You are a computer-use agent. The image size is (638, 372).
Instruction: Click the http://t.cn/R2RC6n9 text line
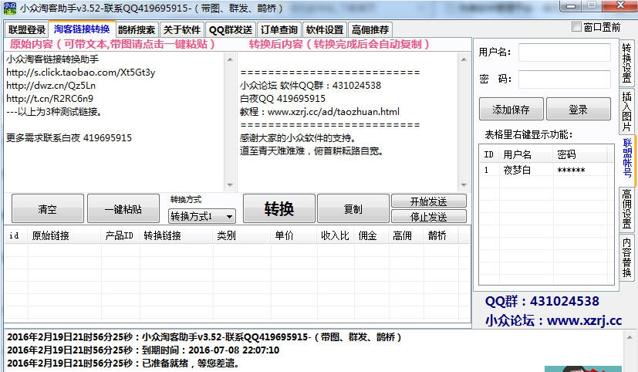pos(49,99)
